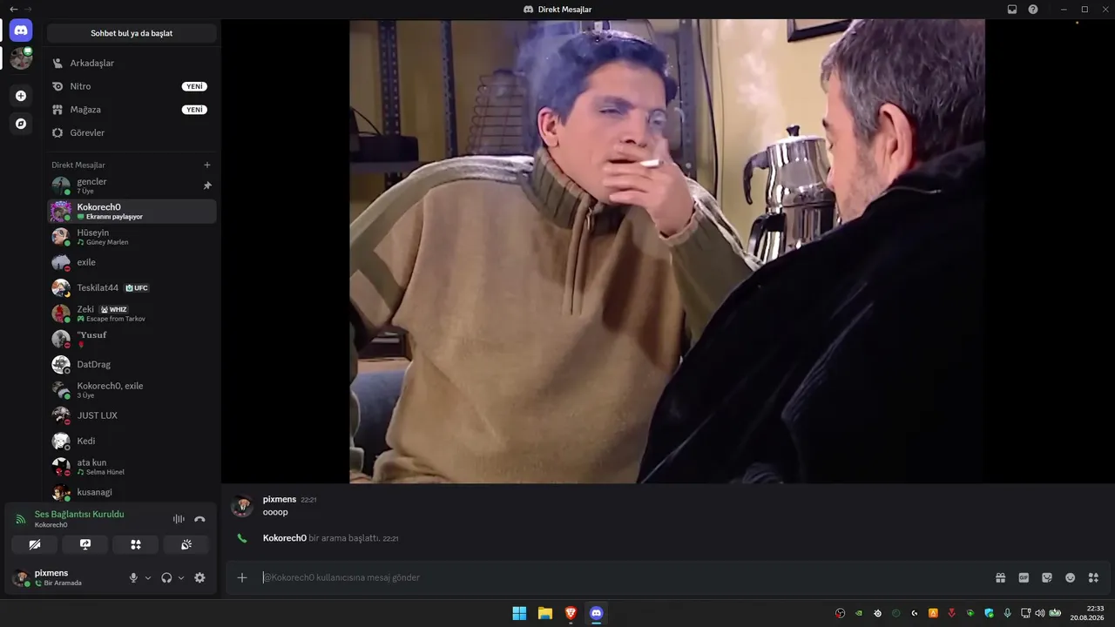Open the Kokorech0, exile group chat

(x=132, y=390)
